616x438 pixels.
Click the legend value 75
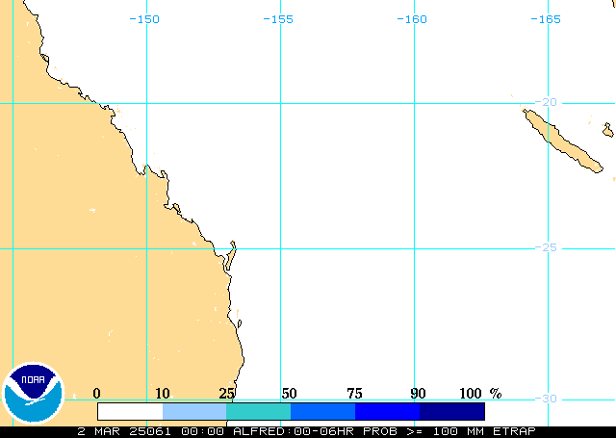(354, 393)
